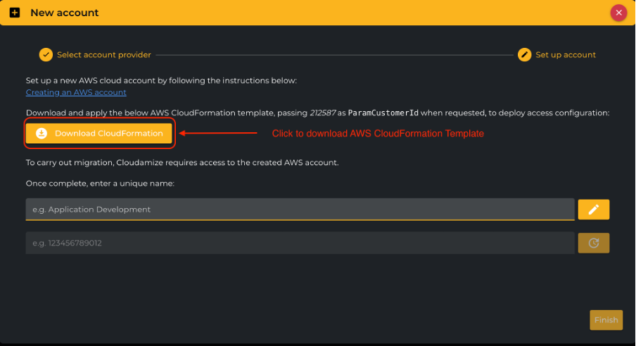636x346 pixels.
Task: Click the New account dialog title
Action: click(x=65, y=13)
